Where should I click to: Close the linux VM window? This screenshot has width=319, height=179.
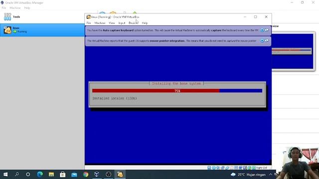tap(266, 17)
